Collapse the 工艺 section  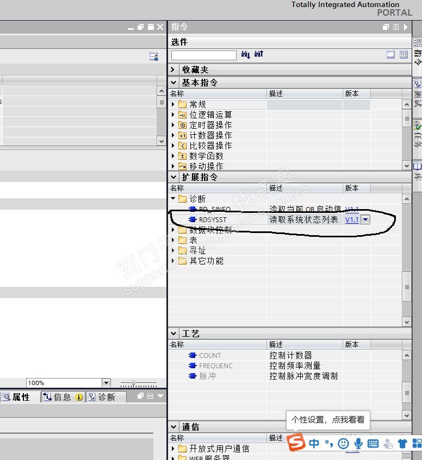click(x=173, y=333)
